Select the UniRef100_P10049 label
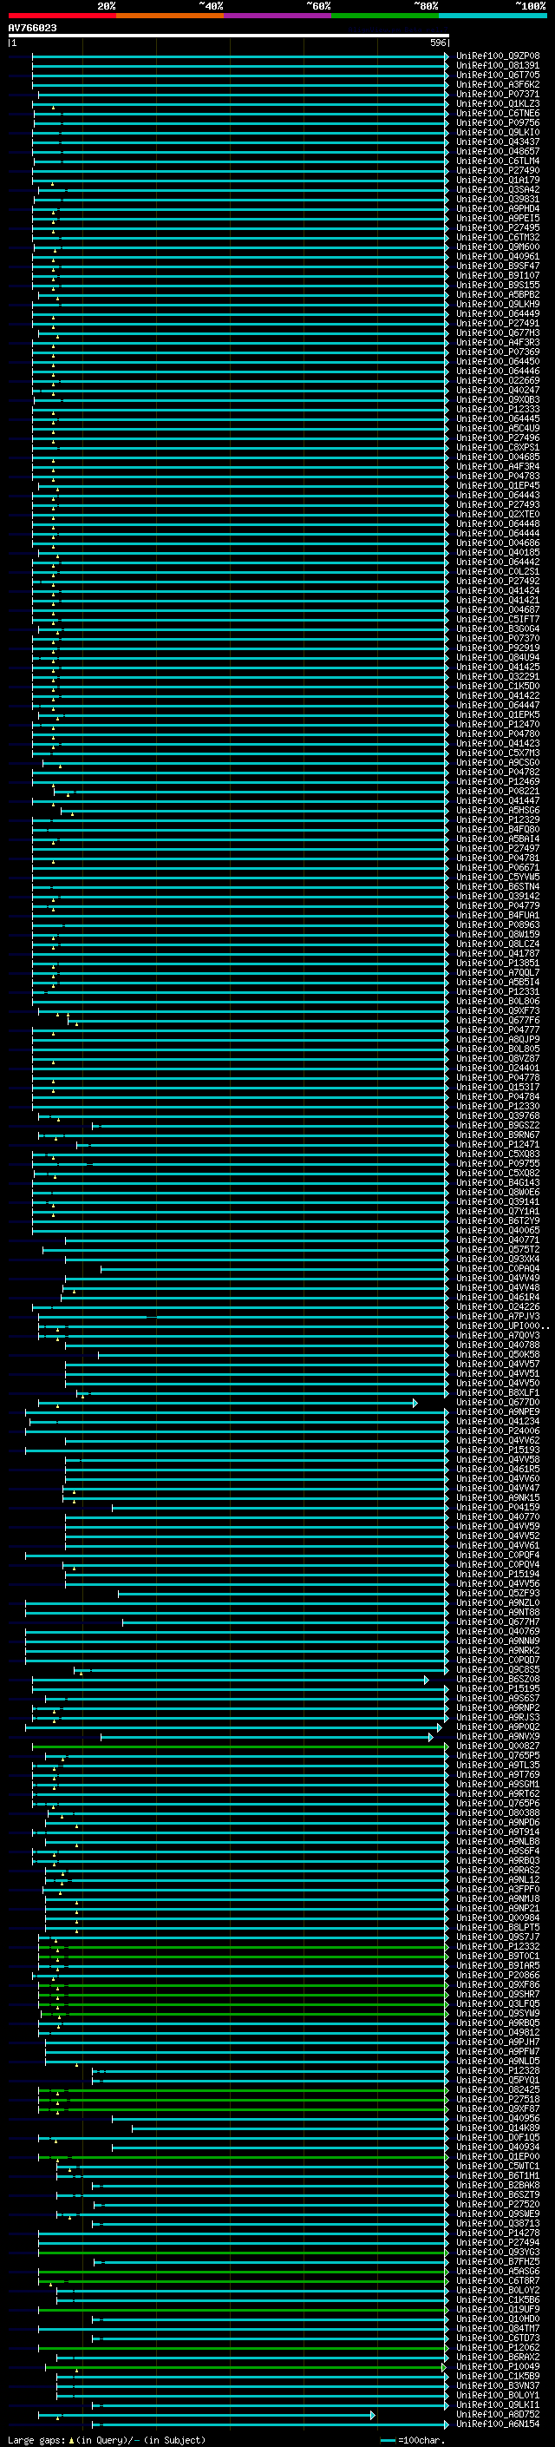The image size is (555, 2447). [498, 2366]
